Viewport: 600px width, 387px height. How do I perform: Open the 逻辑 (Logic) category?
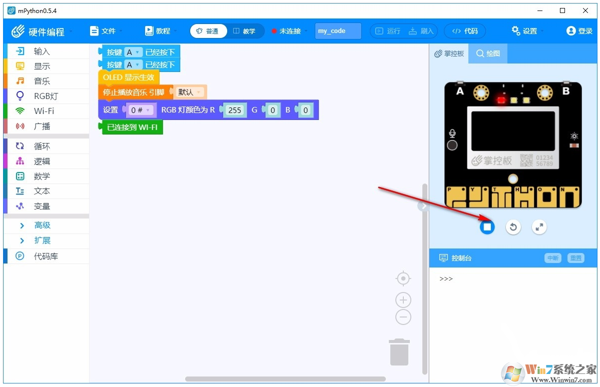coord(43,160)
